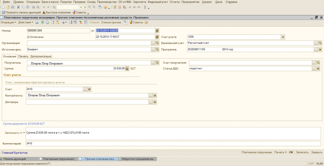Screen dimensions: 324x166
Task: Open the Действия dropdown menu
Action: click(25, 22)
